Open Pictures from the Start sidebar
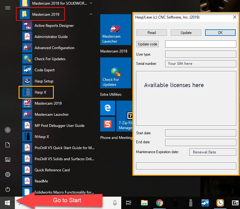The image size is (240, 209). [x=8, y=160]
